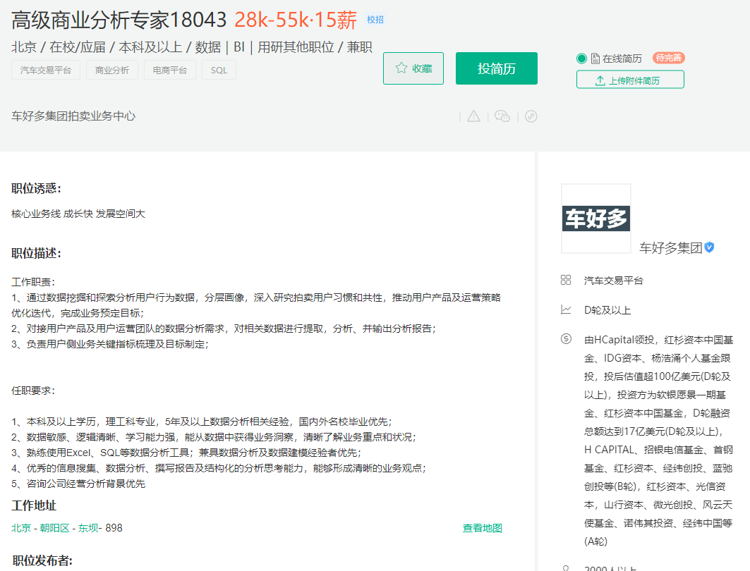Click requirement line 咨询公司经营分析背景优先
Image resolution: width=750 pixels, height=571 pixels.
coord(78,484)
